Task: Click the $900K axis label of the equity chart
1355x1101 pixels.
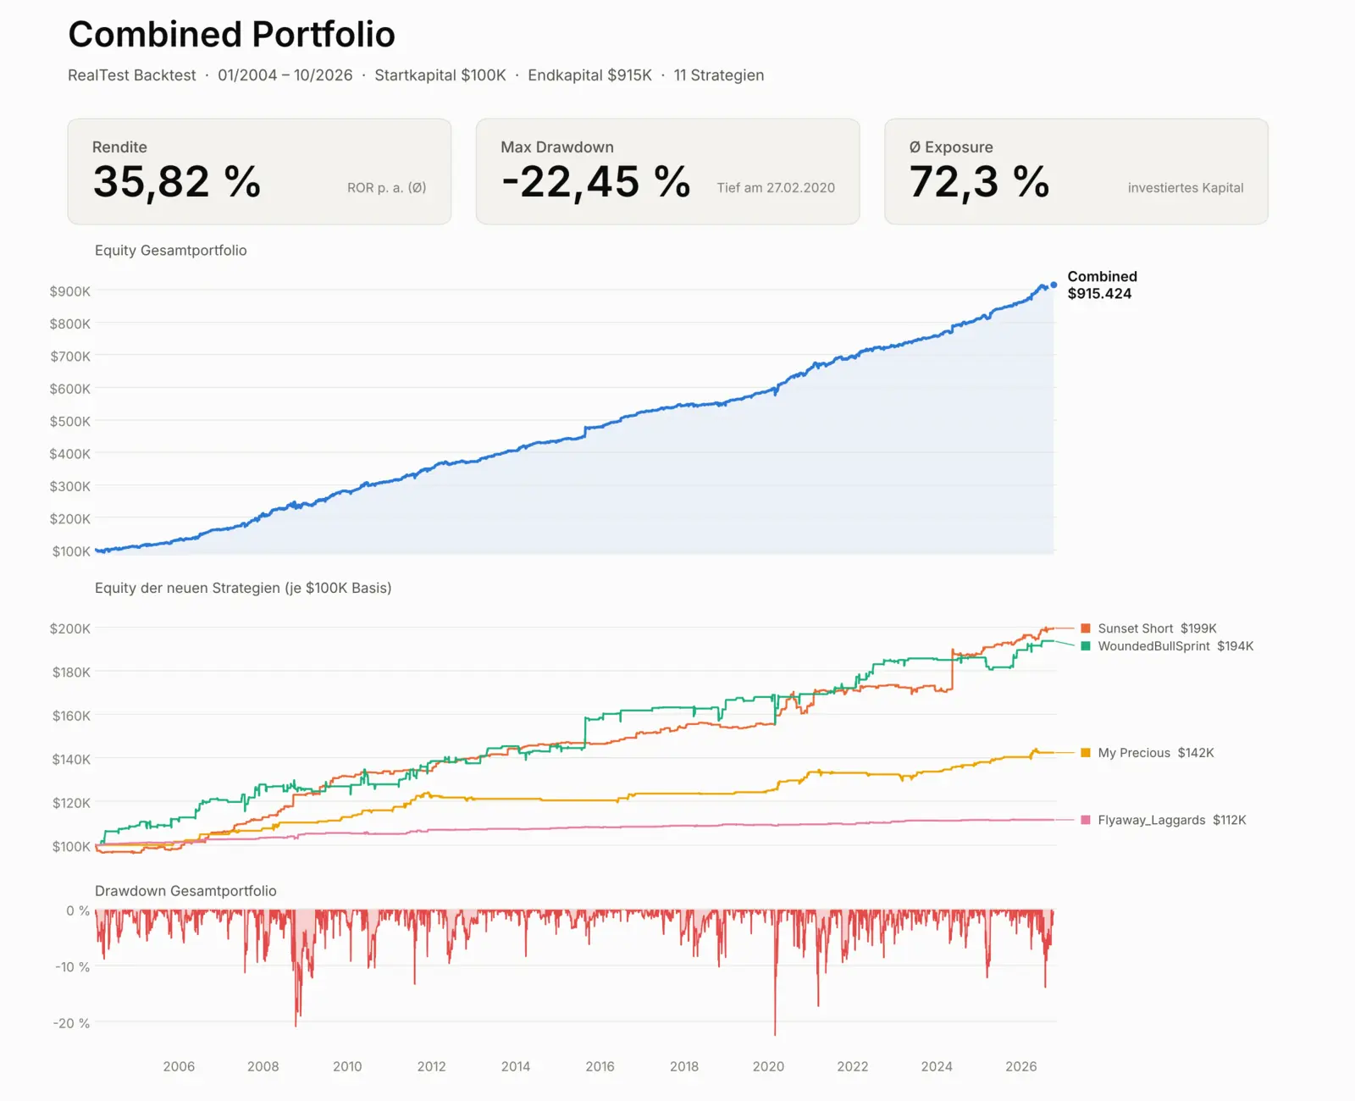Action: point(69,291)
